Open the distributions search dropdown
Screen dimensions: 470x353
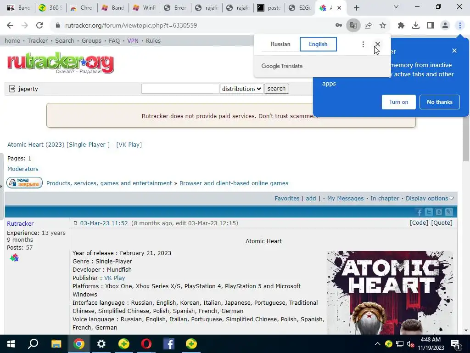pyautogui.click(x=241, y=89)
